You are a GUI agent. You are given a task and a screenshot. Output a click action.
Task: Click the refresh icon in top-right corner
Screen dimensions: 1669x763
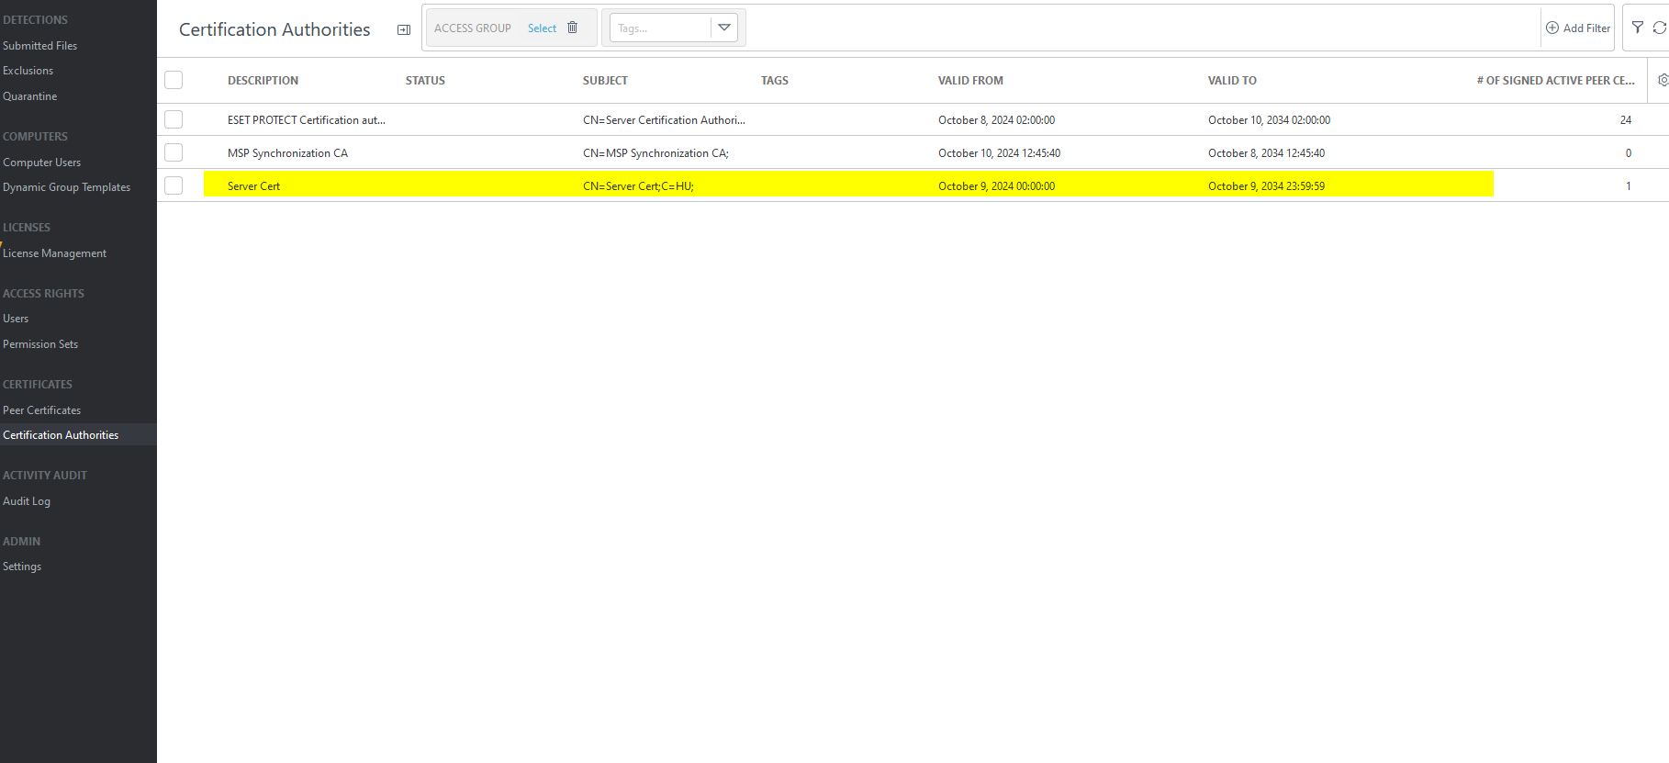[x=1660, y=28]
